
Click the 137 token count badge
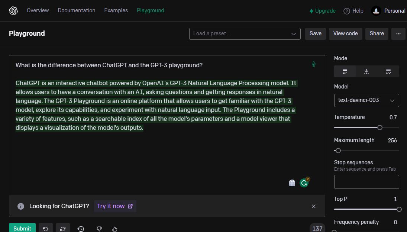pyautogui.click(x=317, y=228)
